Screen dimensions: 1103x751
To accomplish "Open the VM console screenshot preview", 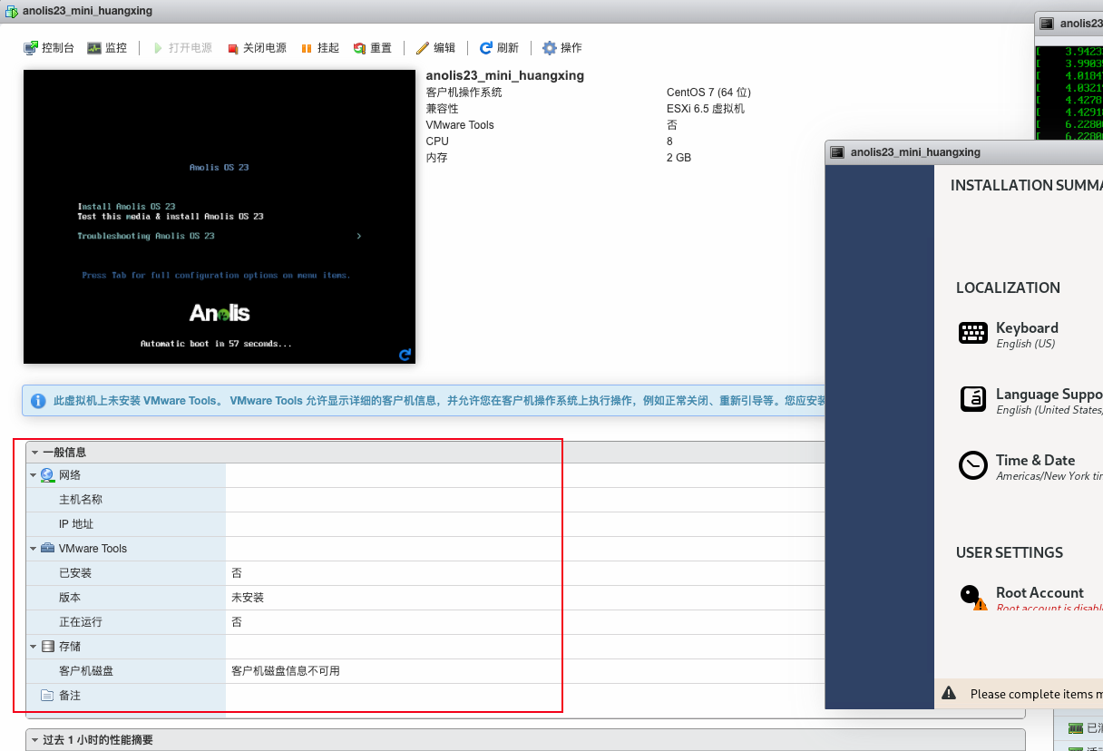I will click(x=219, y=217).
